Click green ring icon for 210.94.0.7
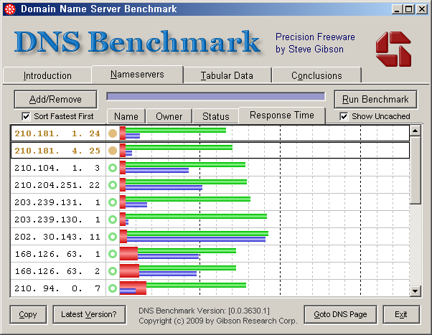The width and height of the screenshot is (432, 335). 113,288
